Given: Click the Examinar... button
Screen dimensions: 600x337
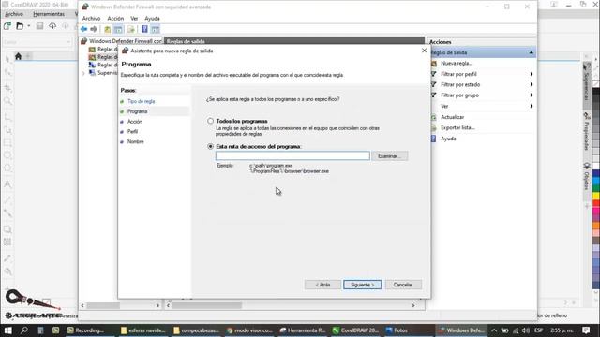Looking at the screenshot, I should [x=390, y=156].
